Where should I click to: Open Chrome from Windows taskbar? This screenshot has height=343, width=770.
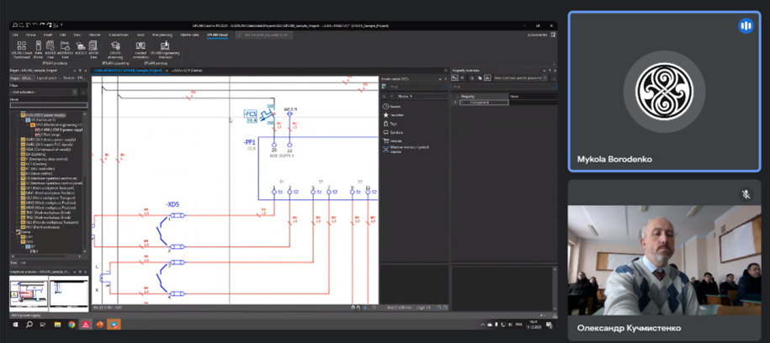click(72, 325)
